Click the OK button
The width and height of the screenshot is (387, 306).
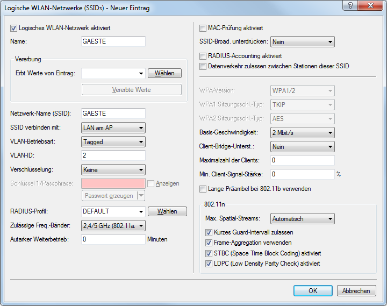click(313, 290)
